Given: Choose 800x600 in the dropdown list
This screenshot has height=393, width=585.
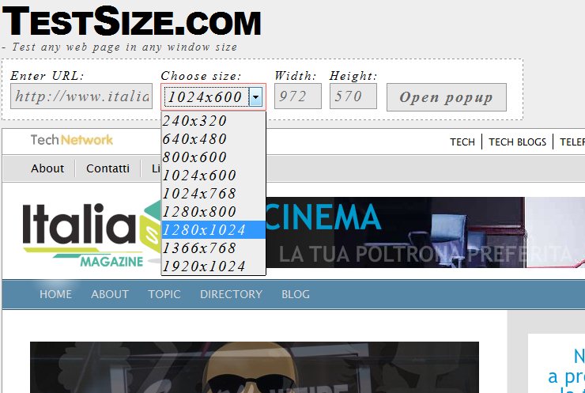Looking at the screenshot, I should click(x=213, y=157).
